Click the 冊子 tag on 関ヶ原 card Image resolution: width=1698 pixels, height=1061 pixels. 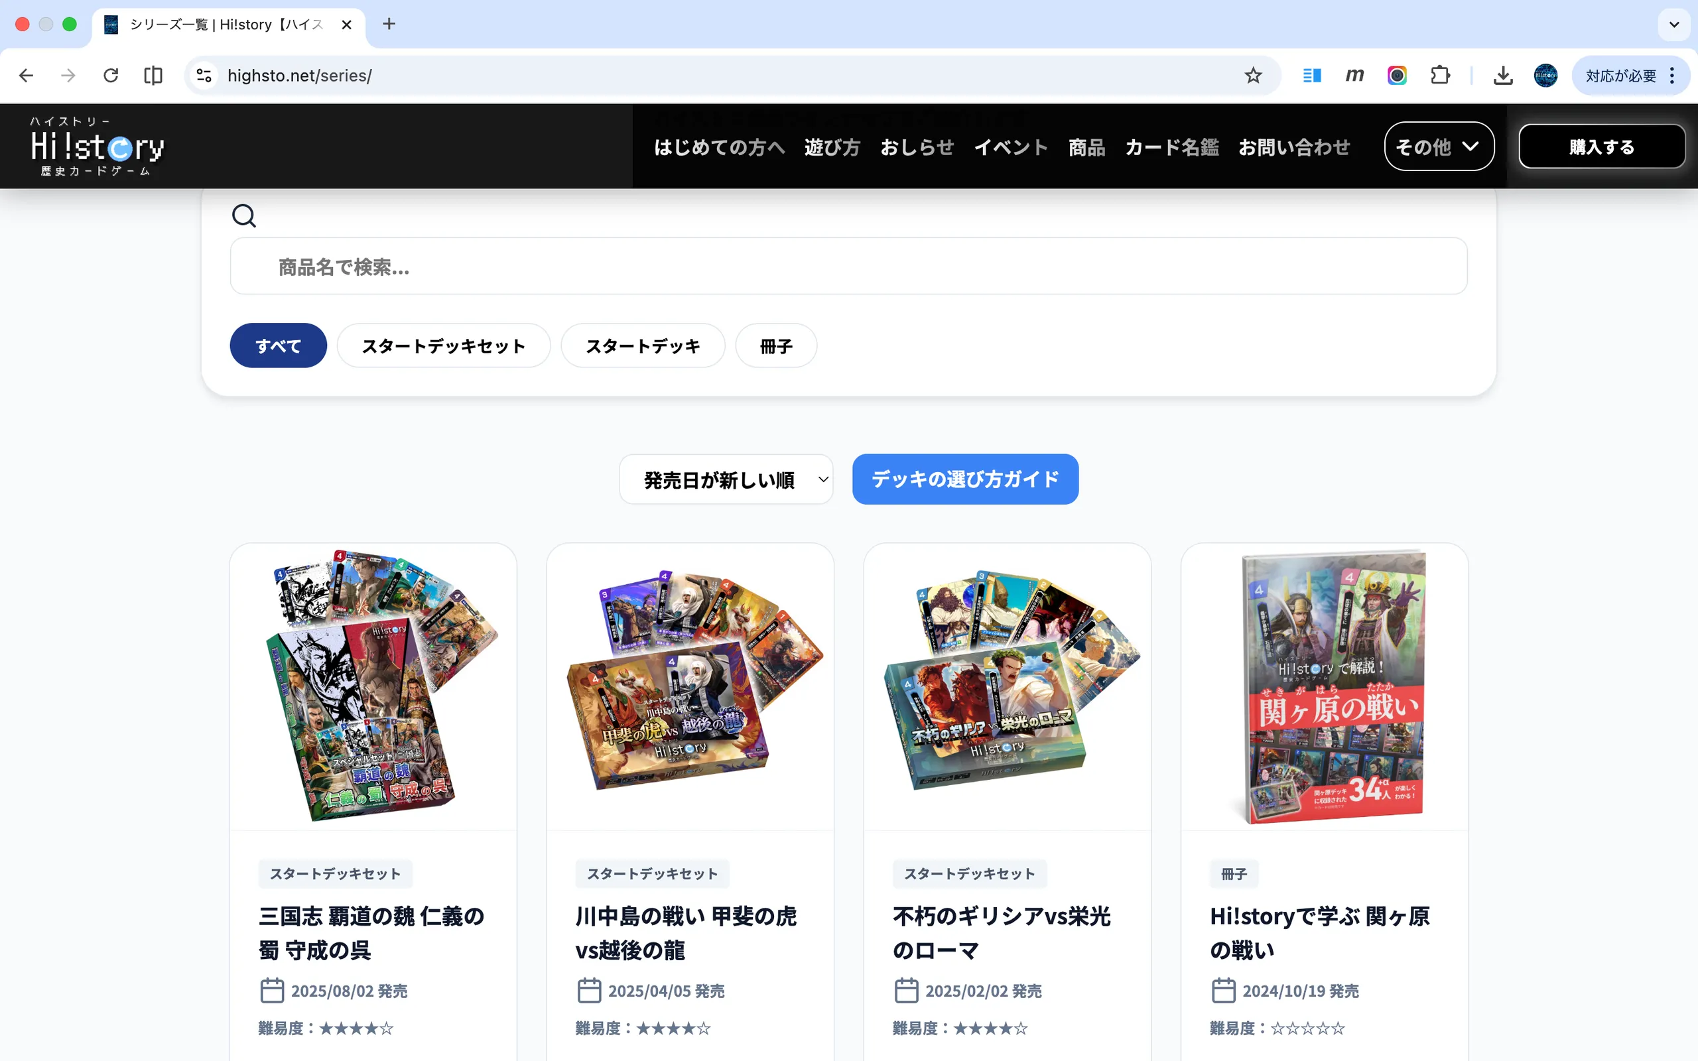(1234, 873)
